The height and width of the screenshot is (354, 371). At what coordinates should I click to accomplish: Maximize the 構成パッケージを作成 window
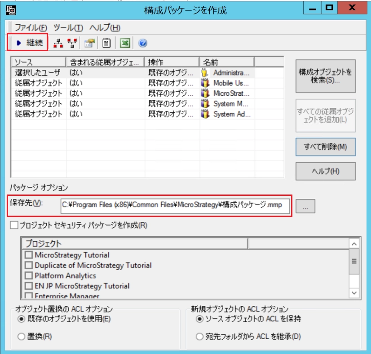pos(329,8)
